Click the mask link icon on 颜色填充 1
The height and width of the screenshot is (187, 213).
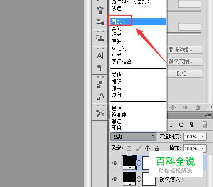pyautogui.click(x=139, y=179)
